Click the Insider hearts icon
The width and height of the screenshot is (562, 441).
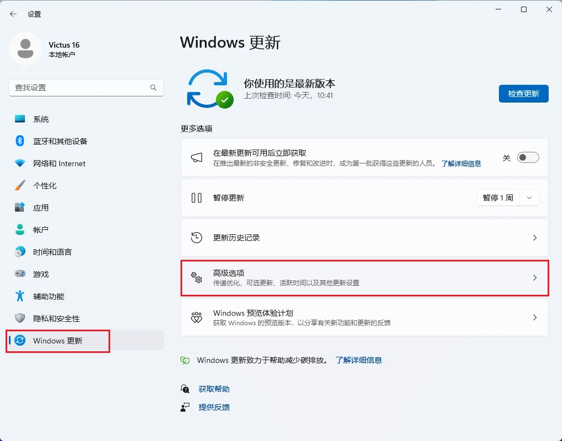197,317
